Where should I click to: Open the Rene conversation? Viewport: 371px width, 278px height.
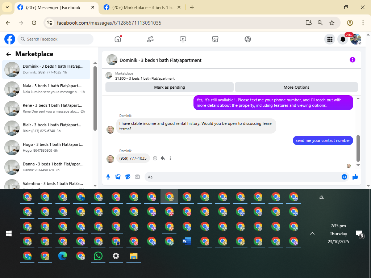point(46,109)
